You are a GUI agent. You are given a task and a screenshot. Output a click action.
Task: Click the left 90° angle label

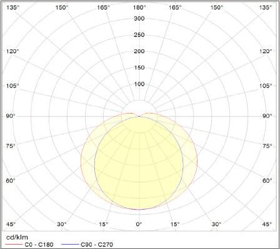coord(11,116)
